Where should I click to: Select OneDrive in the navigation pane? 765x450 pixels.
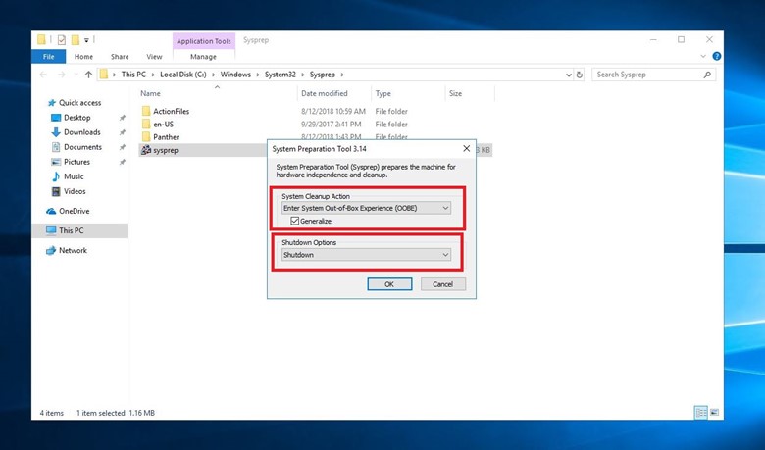[74, 211]
